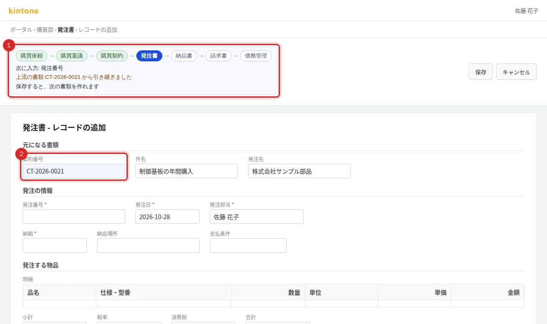The height and width of the screenshot is (324, 547).
Task: Click the 単位 column header
Action: click(341, 292)
